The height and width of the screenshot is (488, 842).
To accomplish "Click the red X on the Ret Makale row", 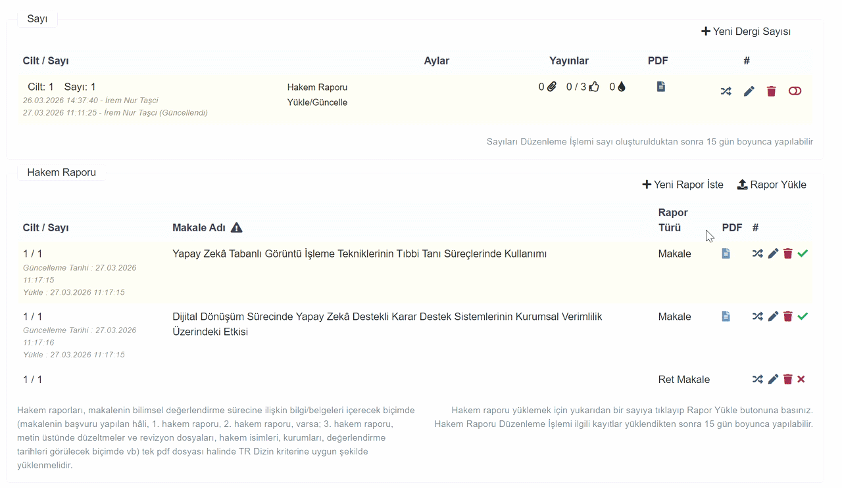I will pos(801,379).
